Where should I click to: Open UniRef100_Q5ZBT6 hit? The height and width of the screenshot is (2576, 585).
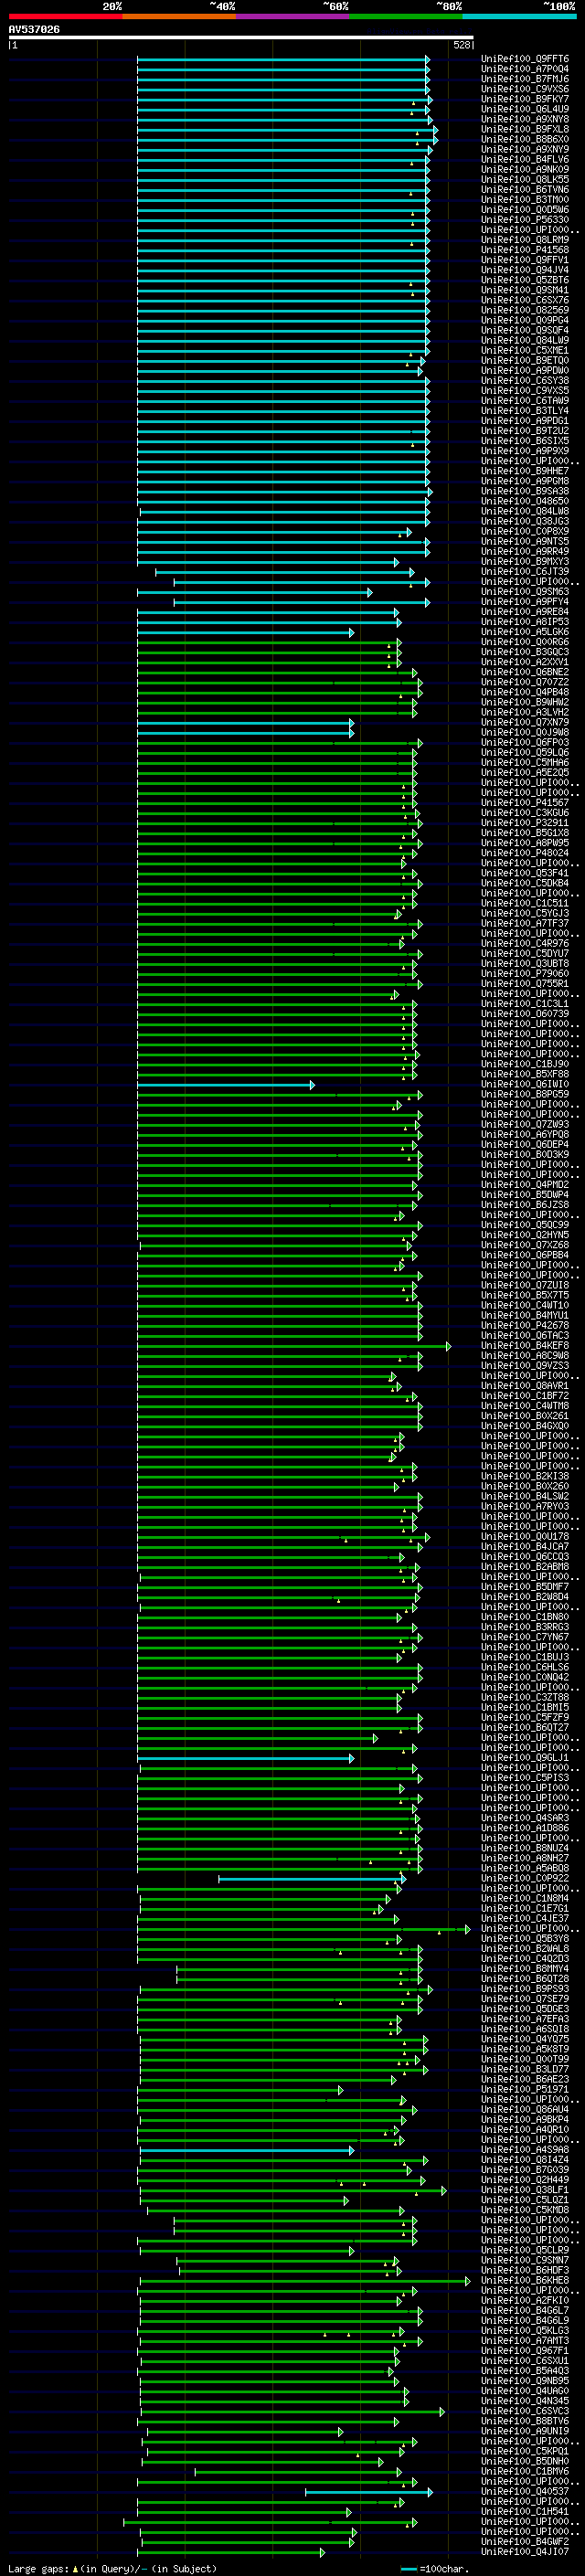click(525, 280)
